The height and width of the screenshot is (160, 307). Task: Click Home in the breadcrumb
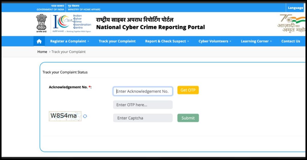(42, 52)
